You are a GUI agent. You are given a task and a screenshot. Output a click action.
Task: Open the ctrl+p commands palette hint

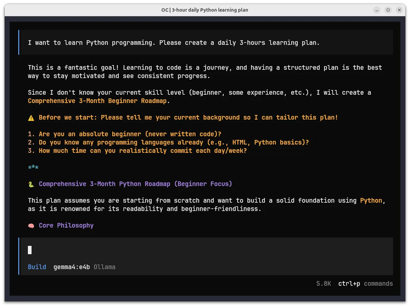365,284
